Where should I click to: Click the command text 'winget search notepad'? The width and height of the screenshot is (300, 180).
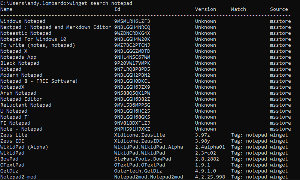tap(101, 3)
